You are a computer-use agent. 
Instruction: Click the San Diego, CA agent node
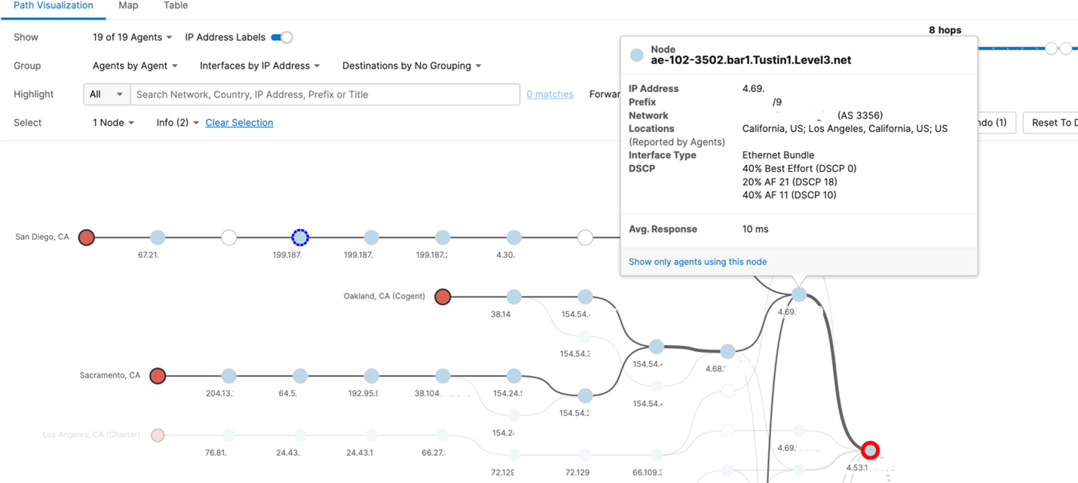tap(87, 237)
